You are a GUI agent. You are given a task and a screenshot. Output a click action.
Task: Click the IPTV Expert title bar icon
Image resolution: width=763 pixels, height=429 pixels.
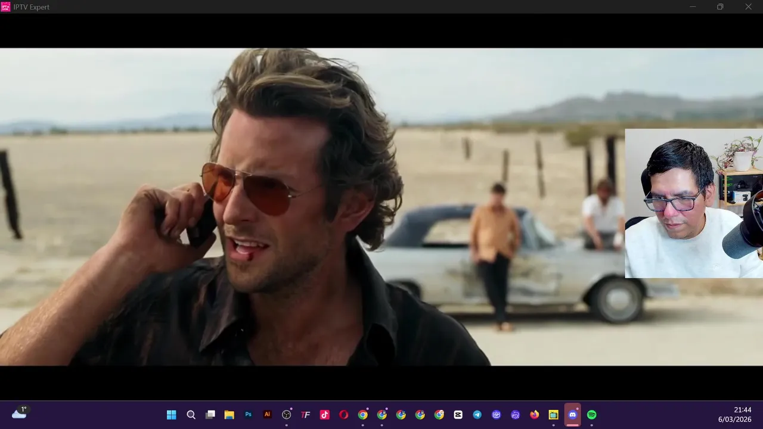(x=5, y=7)
